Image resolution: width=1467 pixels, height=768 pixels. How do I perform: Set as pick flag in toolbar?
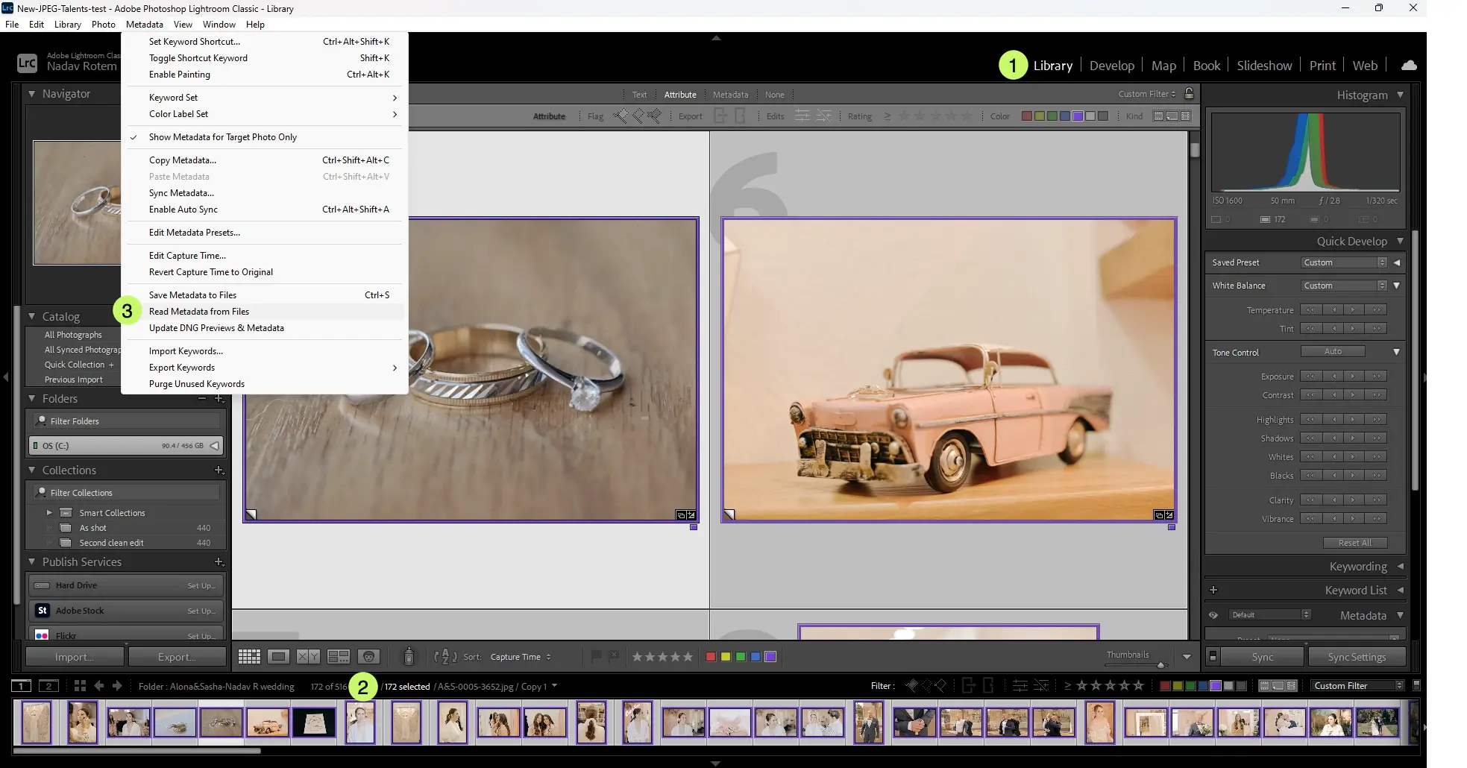(597, 656)
